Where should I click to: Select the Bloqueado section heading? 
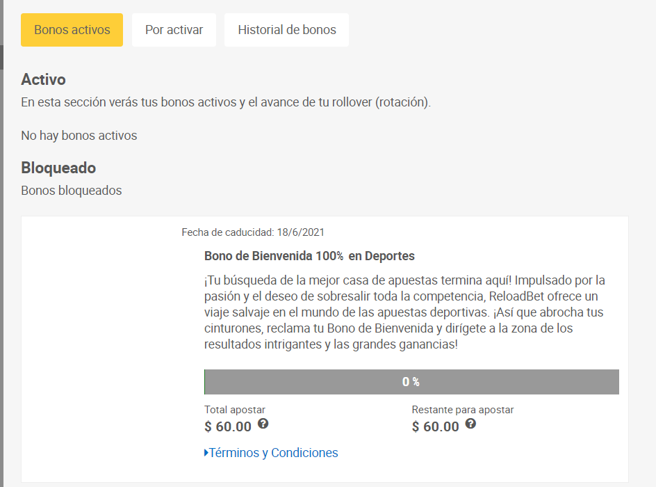[x=58, y=168]
